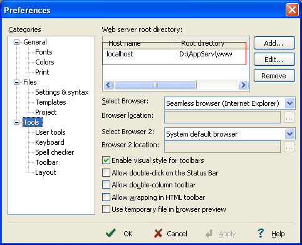
Task: Open User tools category
Action: coord(50,132)
